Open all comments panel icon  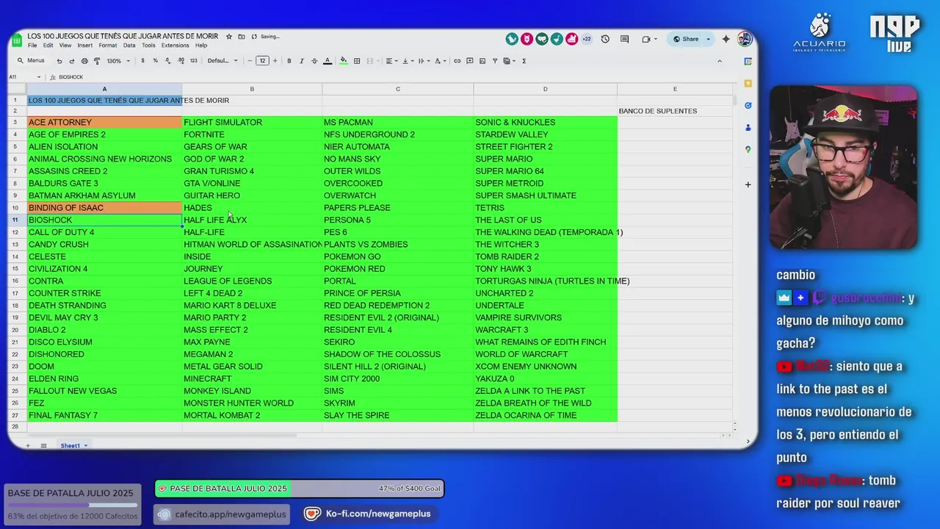coord(624,39)
